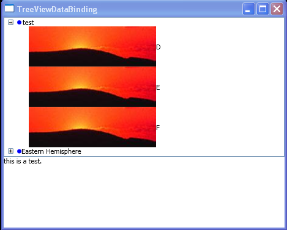
Task: Click the blue bullet beside test
Action: tap(19, 23)
